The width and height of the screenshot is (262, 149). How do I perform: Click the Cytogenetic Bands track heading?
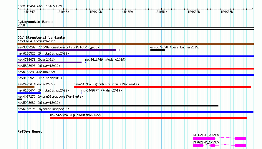(x=35, y=22)
